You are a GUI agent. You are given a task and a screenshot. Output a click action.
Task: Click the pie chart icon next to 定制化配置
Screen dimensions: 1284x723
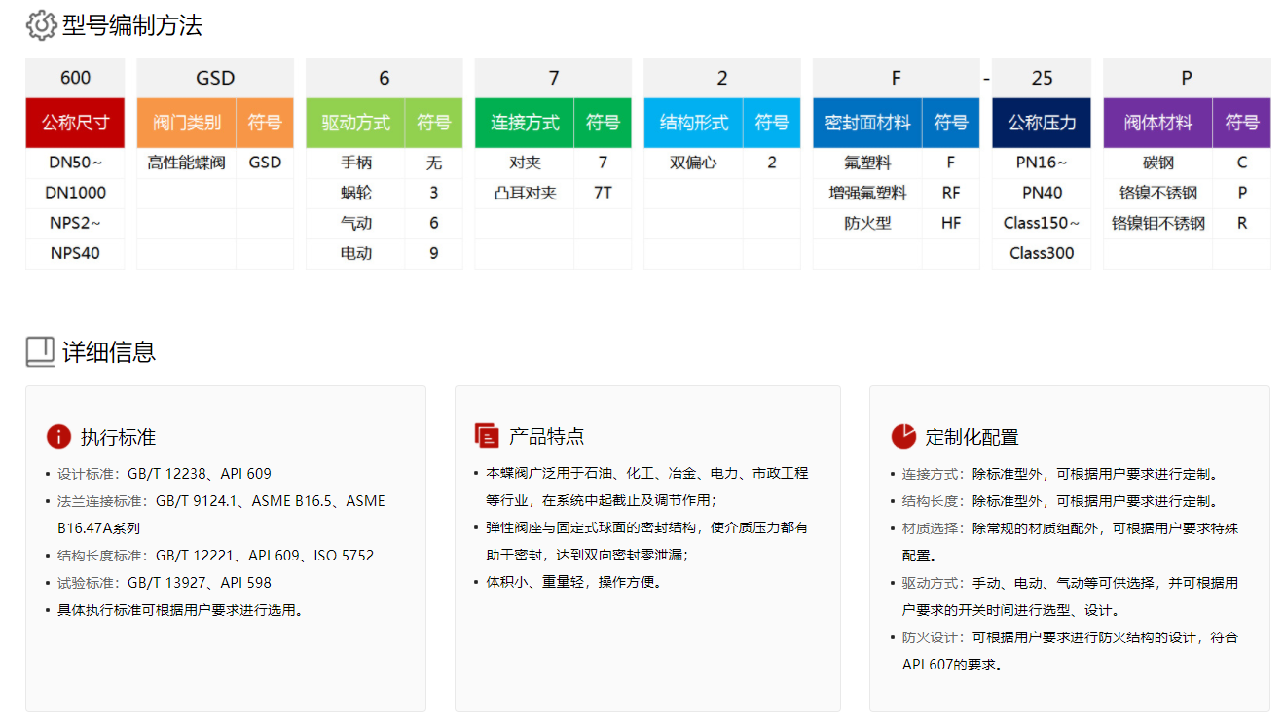(x=903, y=436)
